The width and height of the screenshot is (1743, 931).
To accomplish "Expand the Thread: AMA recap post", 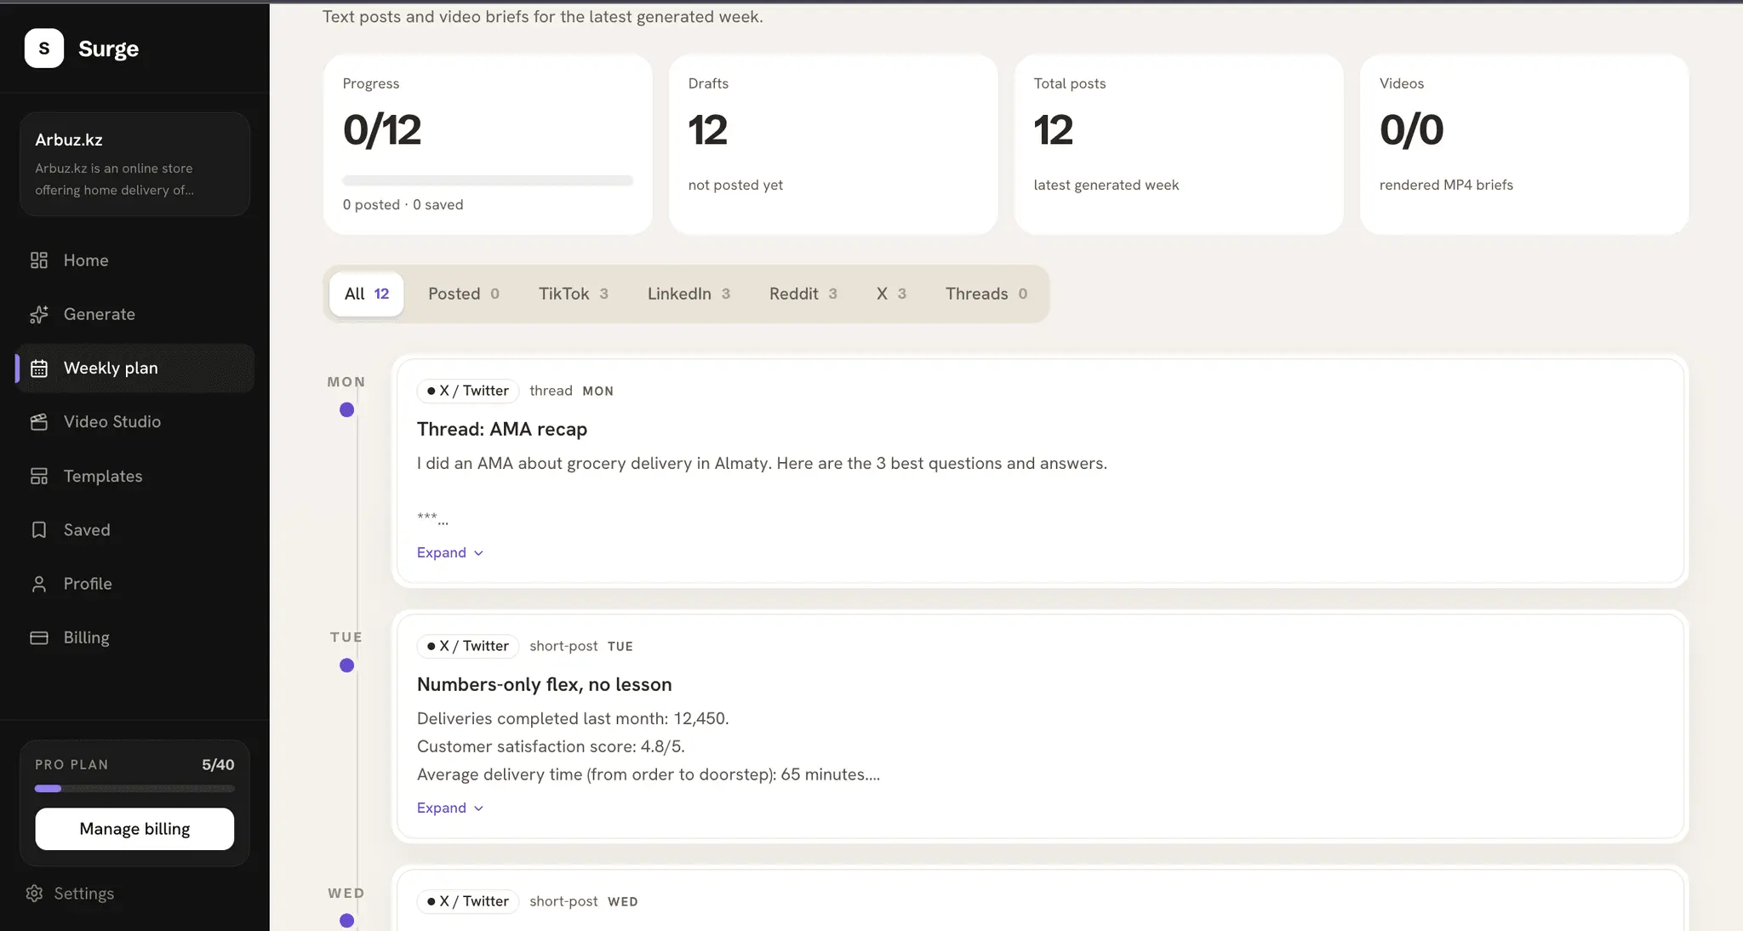I will coord(450,552).
